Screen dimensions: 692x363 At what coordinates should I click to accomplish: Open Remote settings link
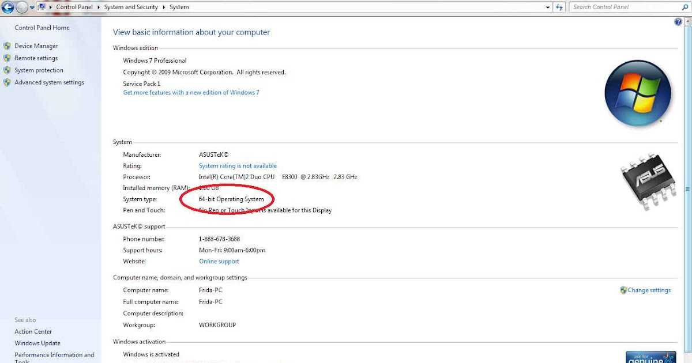click(x=36, y=58)
